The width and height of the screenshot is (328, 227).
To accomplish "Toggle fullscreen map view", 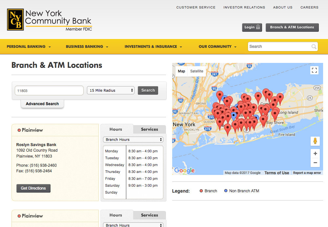I will (x=315, y=70).
